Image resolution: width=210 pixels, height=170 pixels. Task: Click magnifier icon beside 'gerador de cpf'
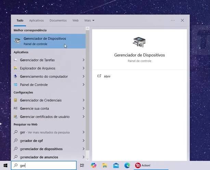click(15, 141)
